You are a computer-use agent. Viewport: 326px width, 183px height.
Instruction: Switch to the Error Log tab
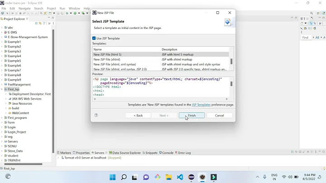183,153
